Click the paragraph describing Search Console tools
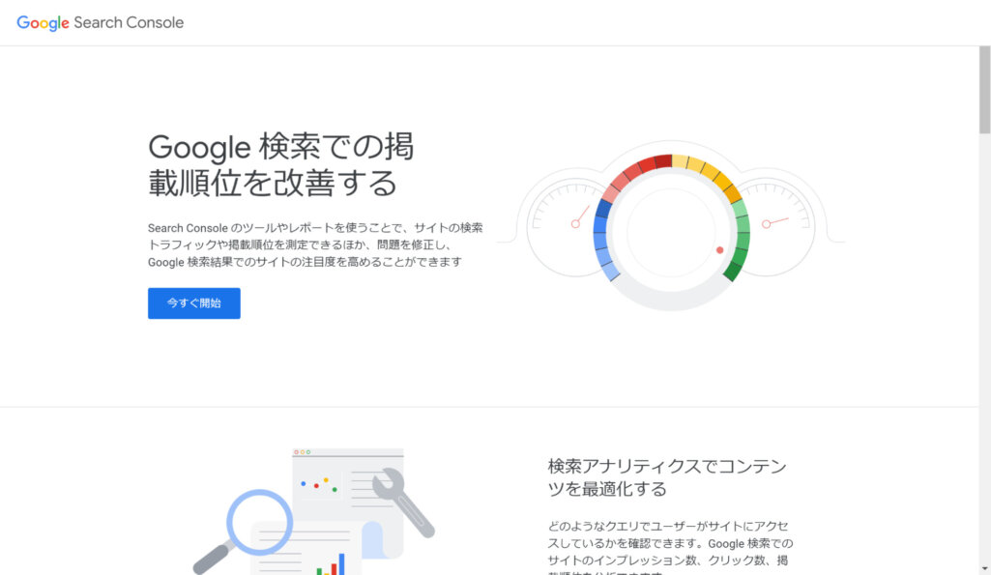The image size is (991, 575). pos(314,244)
